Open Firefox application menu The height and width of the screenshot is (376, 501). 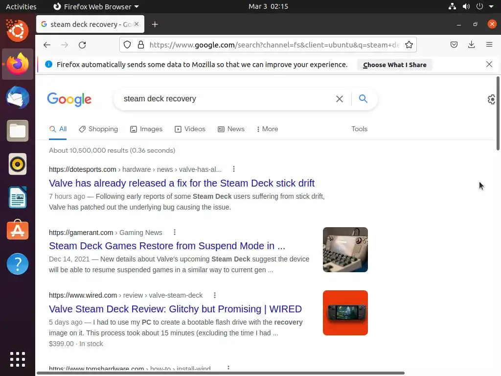pyautogui.click(x=489, y=45)
